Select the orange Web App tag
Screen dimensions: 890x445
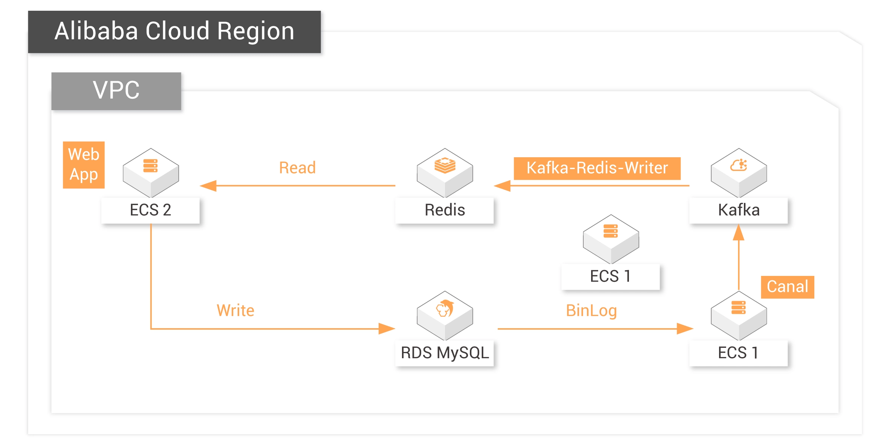click(x=84, y=165)
